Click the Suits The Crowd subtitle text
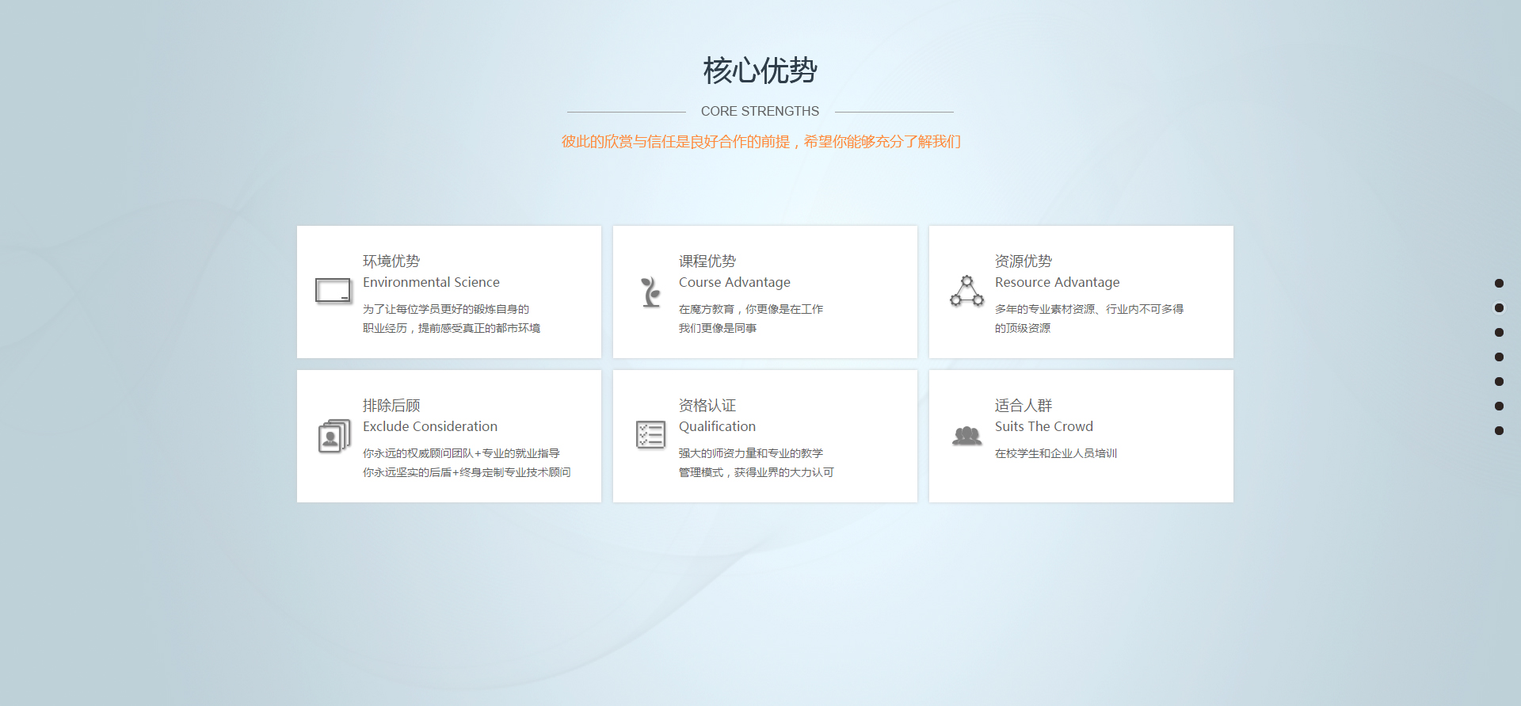This screenshot has height=706, width=1521. [1043, 426]
